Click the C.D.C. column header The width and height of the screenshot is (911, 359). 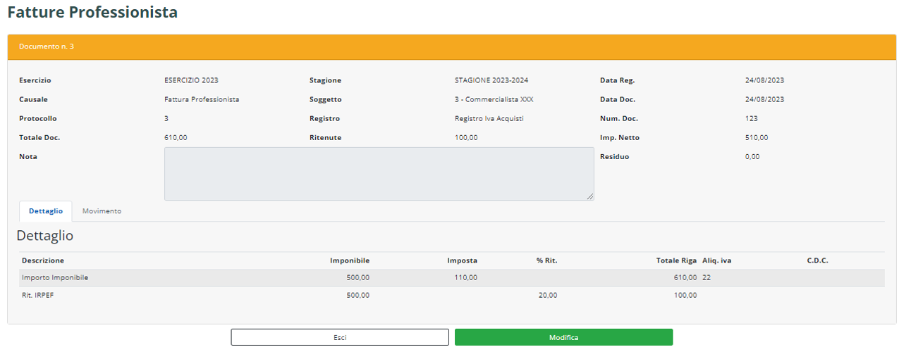[817, 261]
